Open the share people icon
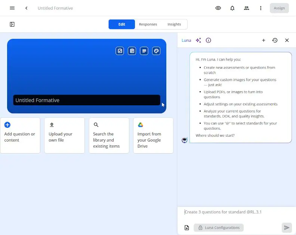This screenshot has width=296, height=235. click(246, 8)
